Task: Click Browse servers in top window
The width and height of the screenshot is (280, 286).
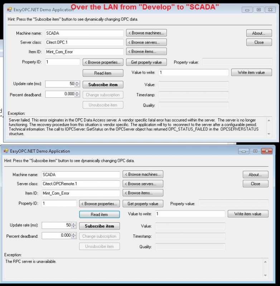Action: tap(146, 42)
